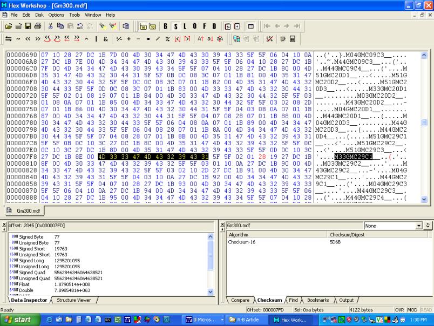Print the document using the printer icon
This screenshot has height=326, width=434.
pyautogui.click(x=36, y=26)
